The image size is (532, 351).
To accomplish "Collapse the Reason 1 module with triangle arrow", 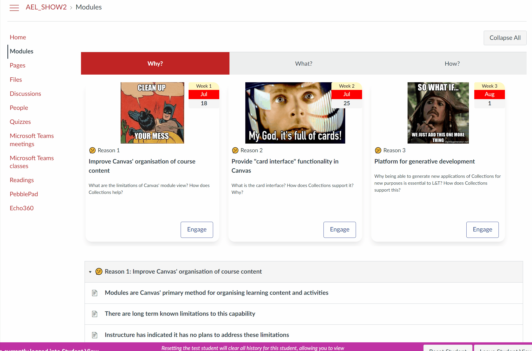I will (x=90, y=272).
